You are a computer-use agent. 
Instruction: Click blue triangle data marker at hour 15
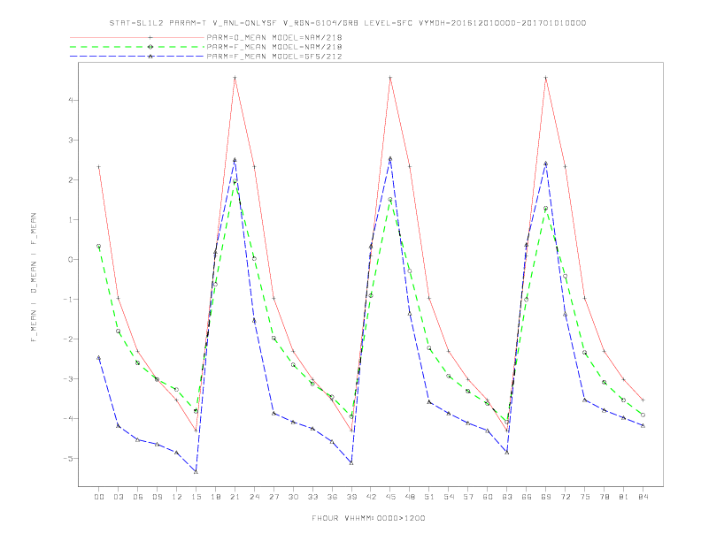click(x=196, y=472)
